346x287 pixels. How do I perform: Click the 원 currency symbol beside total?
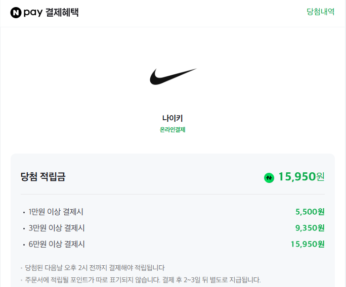tap(320, 177)
